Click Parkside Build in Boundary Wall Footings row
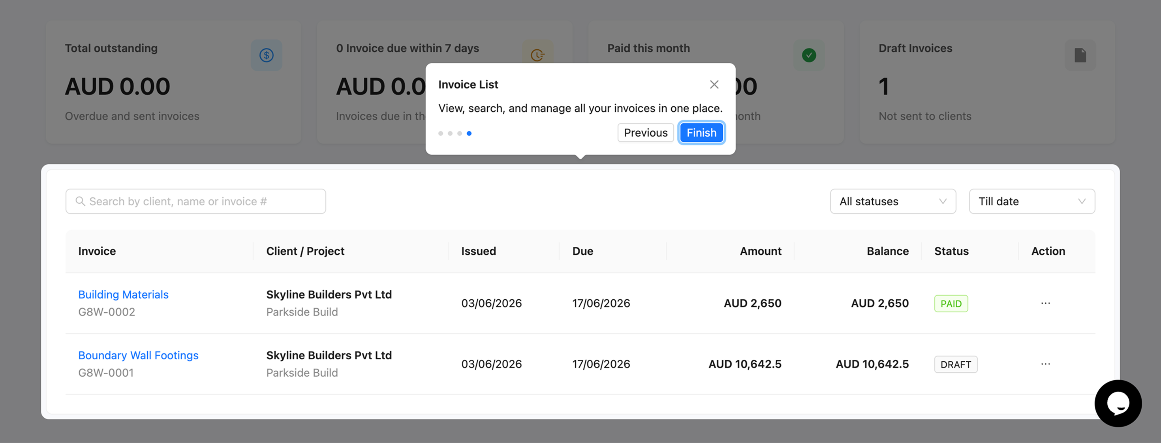Viewport: 1161px width, 443px height. (302, 373)
